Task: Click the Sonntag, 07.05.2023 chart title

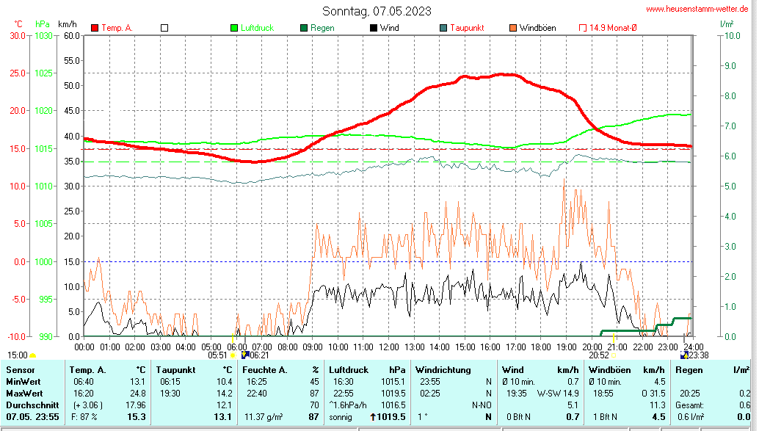Action: coord(377,11)
